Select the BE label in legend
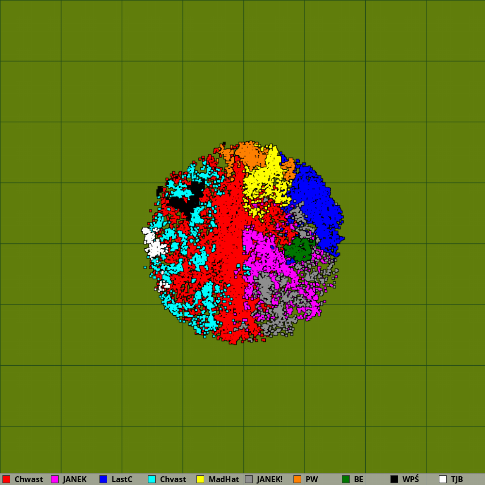The width and height of the screenshot is (485, 485). tap(359, 479)
